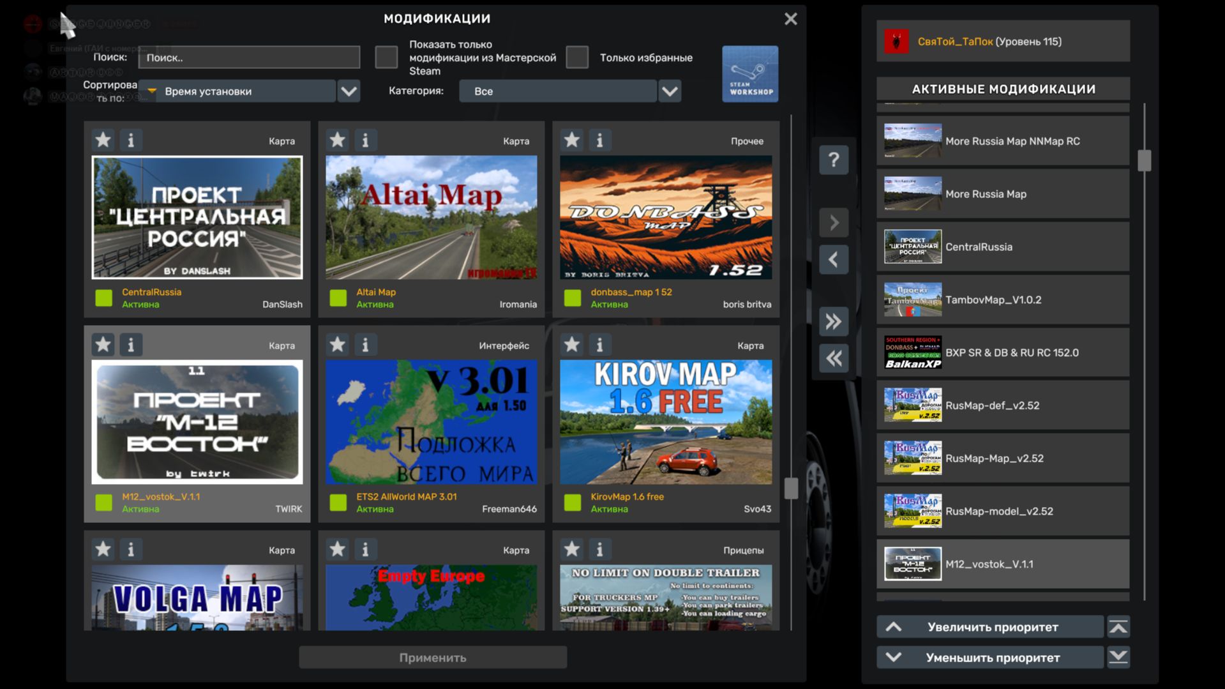Screen dimensions: 1225x689
Task: Grab the active mods list scrollbar handle
Action: point(1144,160)
